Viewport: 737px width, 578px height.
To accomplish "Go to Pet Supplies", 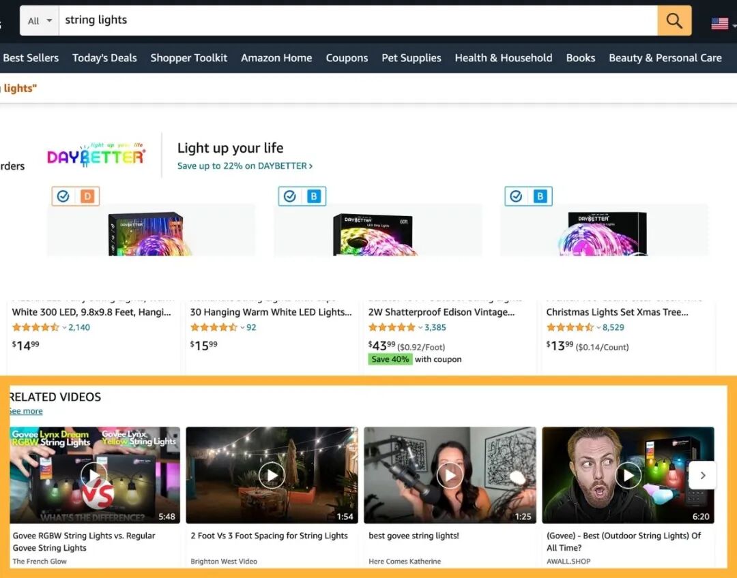I will point(411,58).
